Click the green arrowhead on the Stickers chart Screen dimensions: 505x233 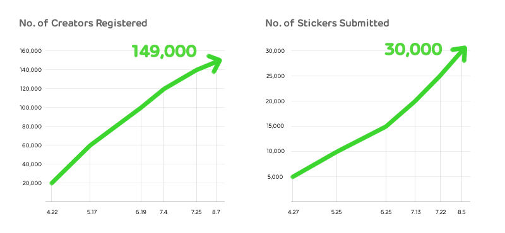pyautogui.click(x=460, y=53)
